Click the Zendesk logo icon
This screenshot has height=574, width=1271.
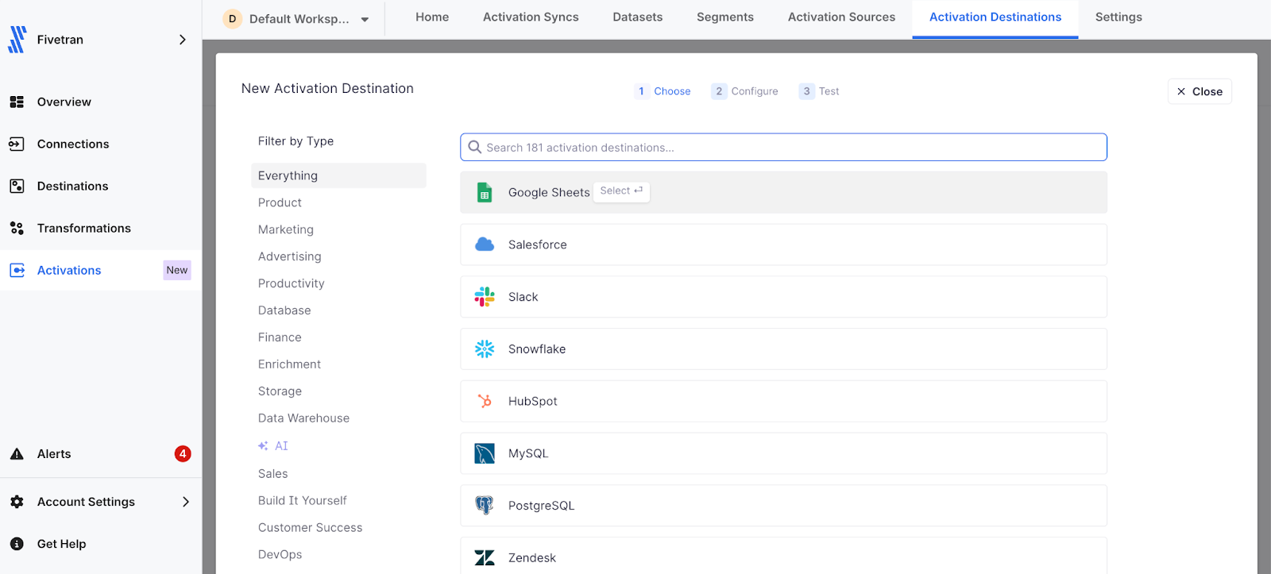485,558
